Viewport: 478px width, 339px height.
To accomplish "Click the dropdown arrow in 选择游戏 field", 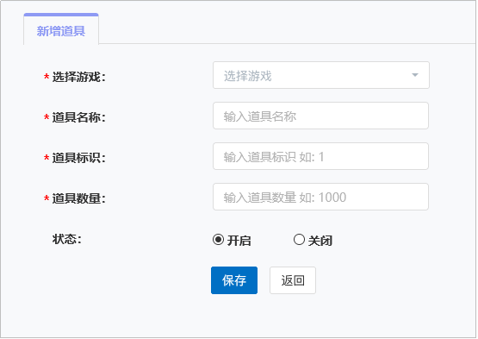I will (x=415, y=75).
